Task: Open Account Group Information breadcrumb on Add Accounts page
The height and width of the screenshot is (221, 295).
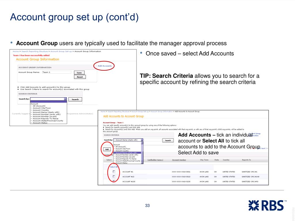Action: 162,112
